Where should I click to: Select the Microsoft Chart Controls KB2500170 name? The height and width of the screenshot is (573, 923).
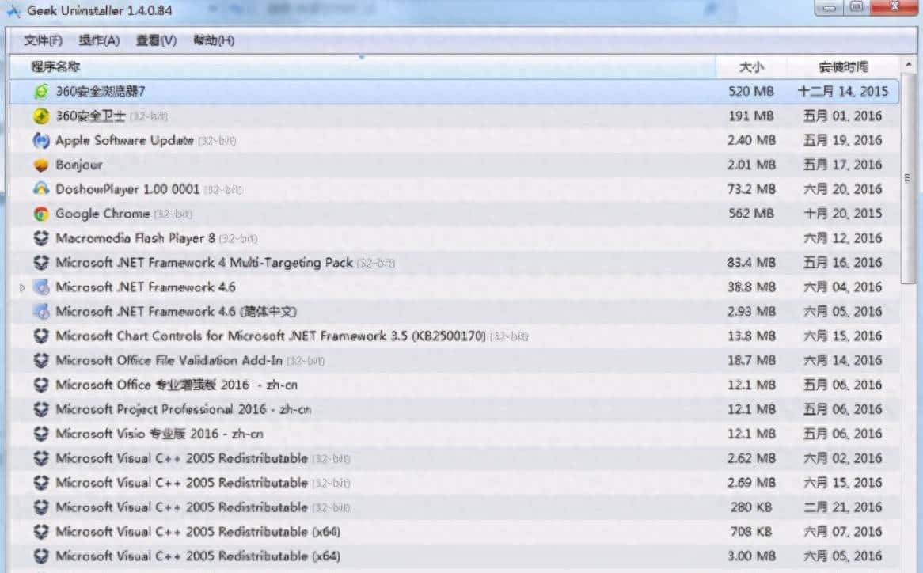271,336
